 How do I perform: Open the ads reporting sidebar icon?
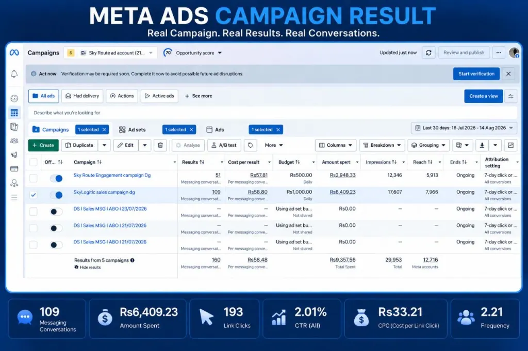pyautogui.click(x=14, y=127)
